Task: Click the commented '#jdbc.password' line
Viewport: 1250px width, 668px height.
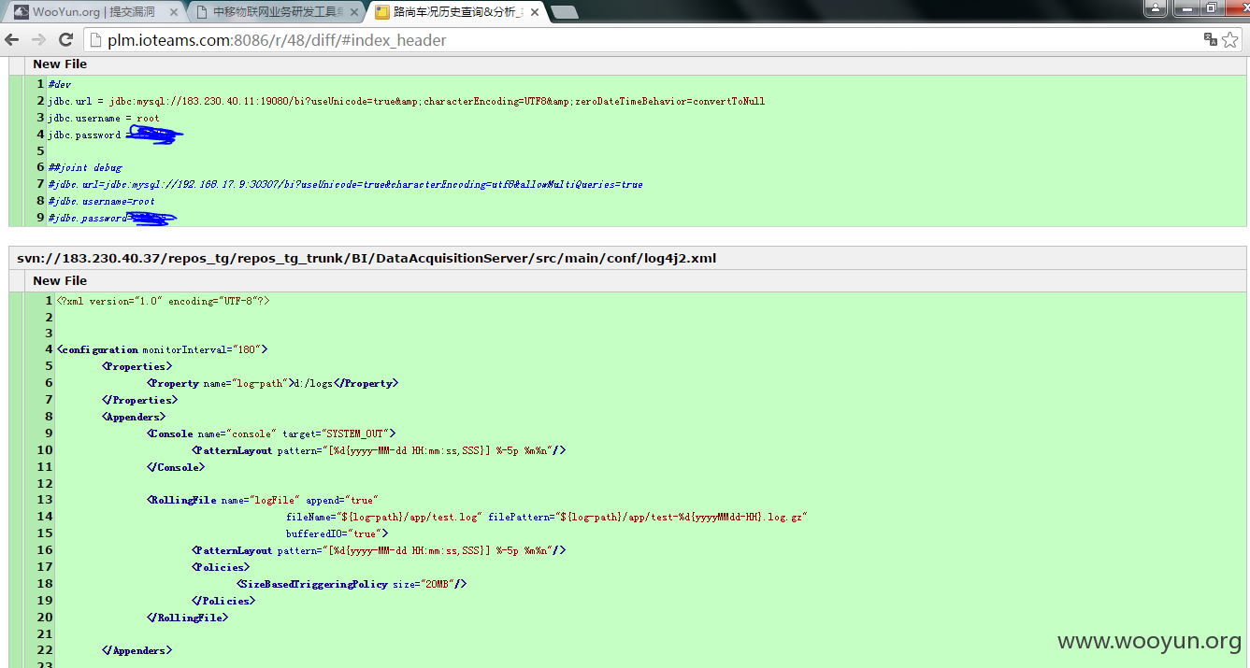Action: (112, 219)
